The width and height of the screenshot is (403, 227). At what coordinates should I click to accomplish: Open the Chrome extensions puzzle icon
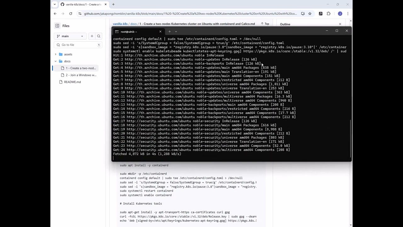[329, 14]
